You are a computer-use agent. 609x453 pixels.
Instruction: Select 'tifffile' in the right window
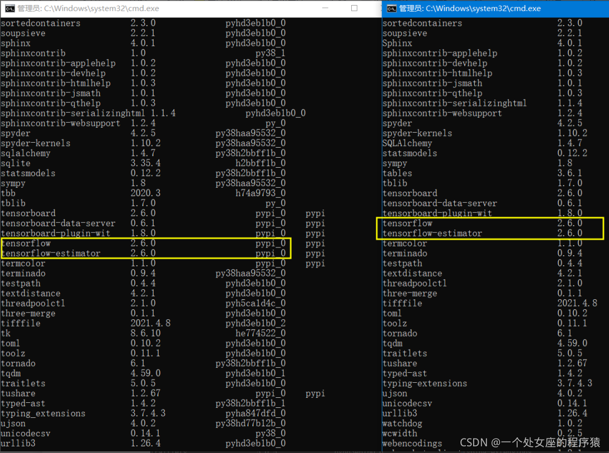point(402,303)
